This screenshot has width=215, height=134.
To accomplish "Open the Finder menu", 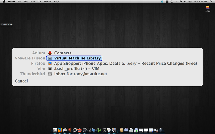I will [11, 2].
